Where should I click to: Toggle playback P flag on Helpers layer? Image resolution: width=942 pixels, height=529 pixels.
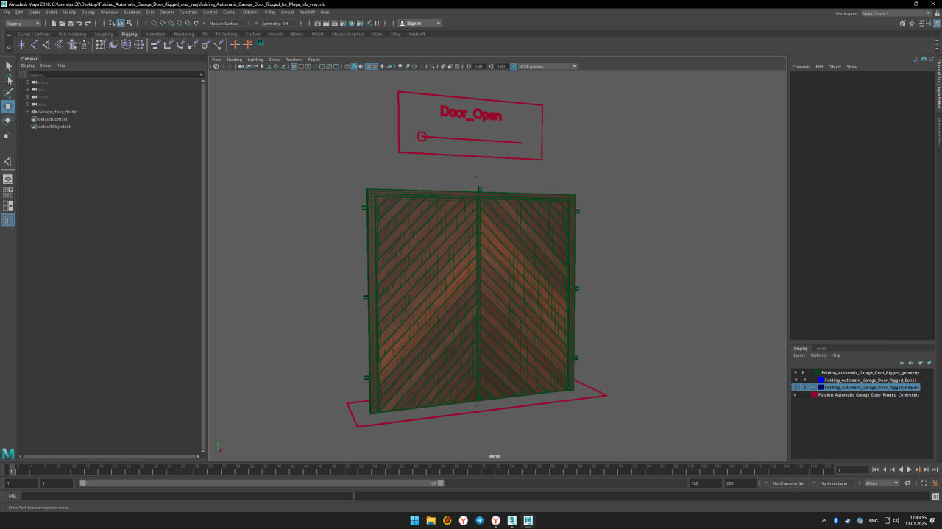pyautogui.click(x=804, y=387)
